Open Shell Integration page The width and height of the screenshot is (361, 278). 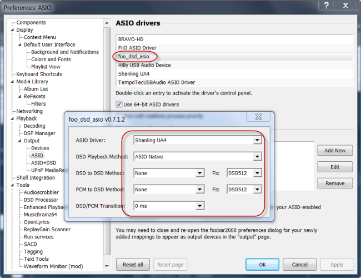36,178
